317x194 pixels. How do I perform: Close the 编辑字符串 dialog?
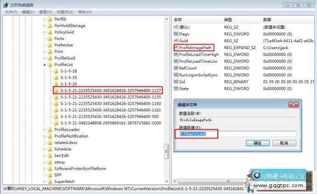(294, 105)
